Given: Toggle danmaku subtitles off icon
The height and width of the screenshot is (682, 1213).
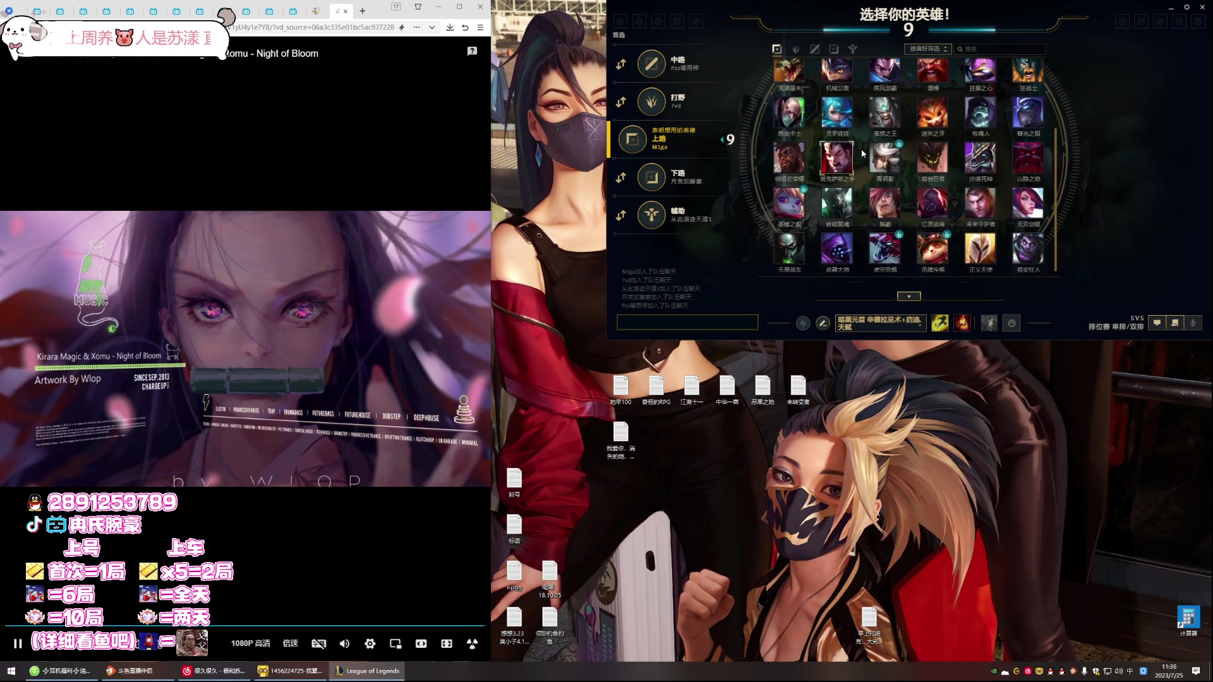Looking at the screenshot, I should click(x=319, y=643).
